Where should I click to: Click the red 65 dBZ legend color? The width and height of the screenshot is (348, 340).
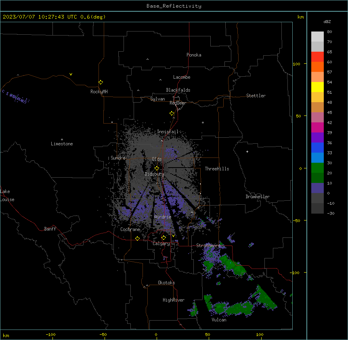tap(317, 57)
